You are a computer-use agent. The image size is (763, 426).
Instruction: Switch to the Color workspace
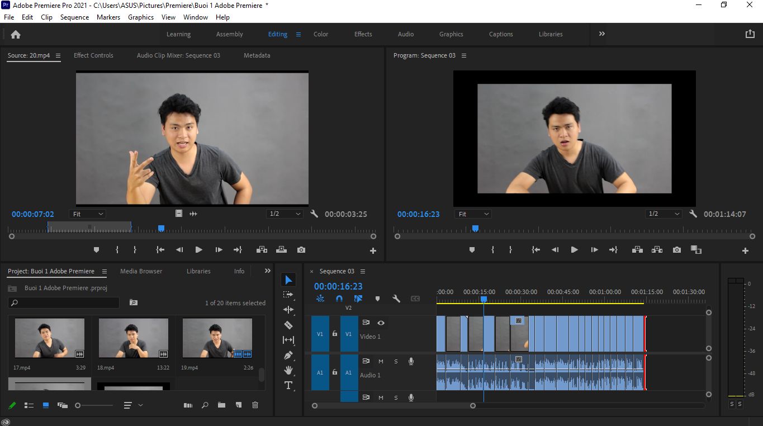(x=321, y=34)
